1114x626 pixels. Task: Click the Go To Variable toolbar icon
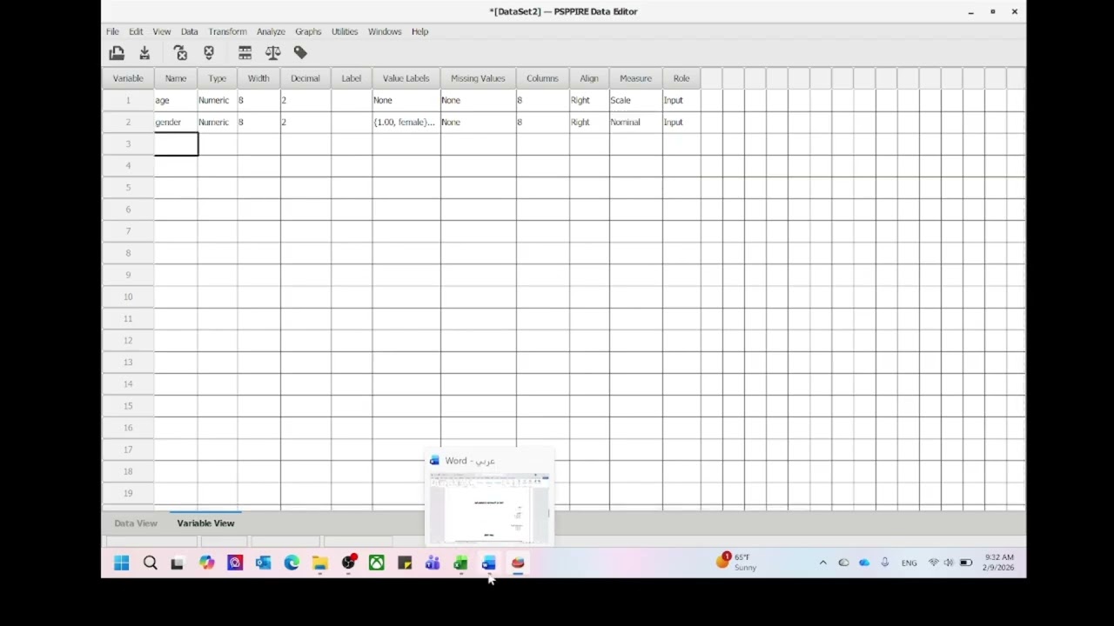point(181,54)
